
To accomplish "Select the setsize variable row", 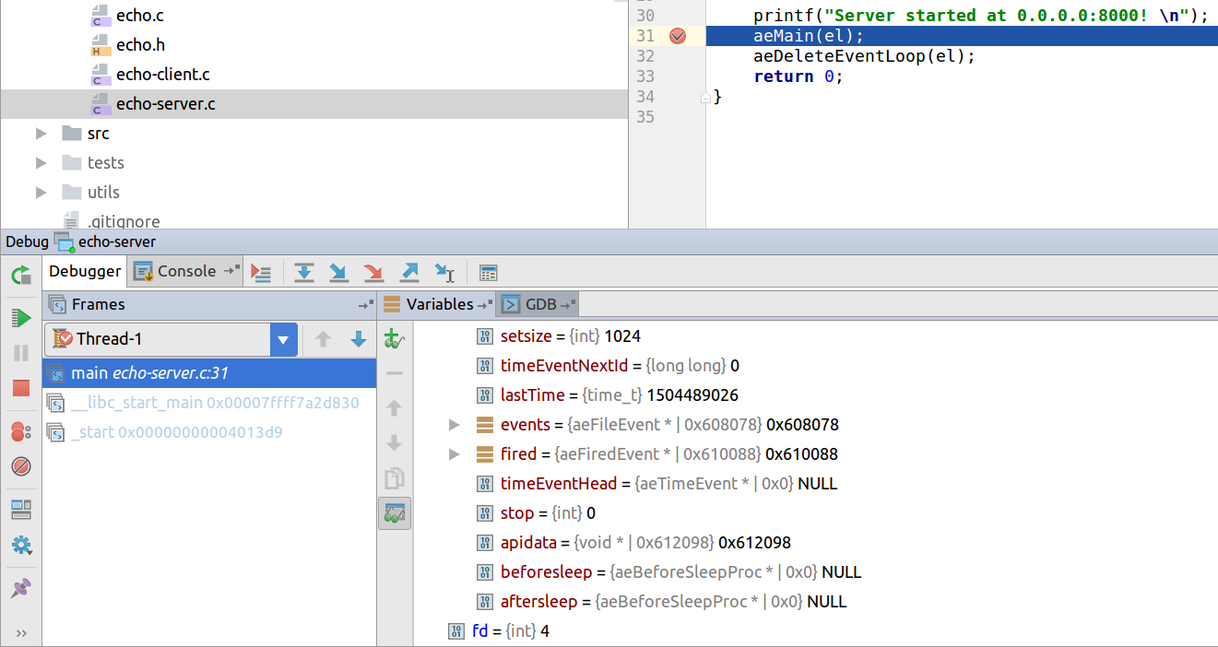I will coord(815,336).
